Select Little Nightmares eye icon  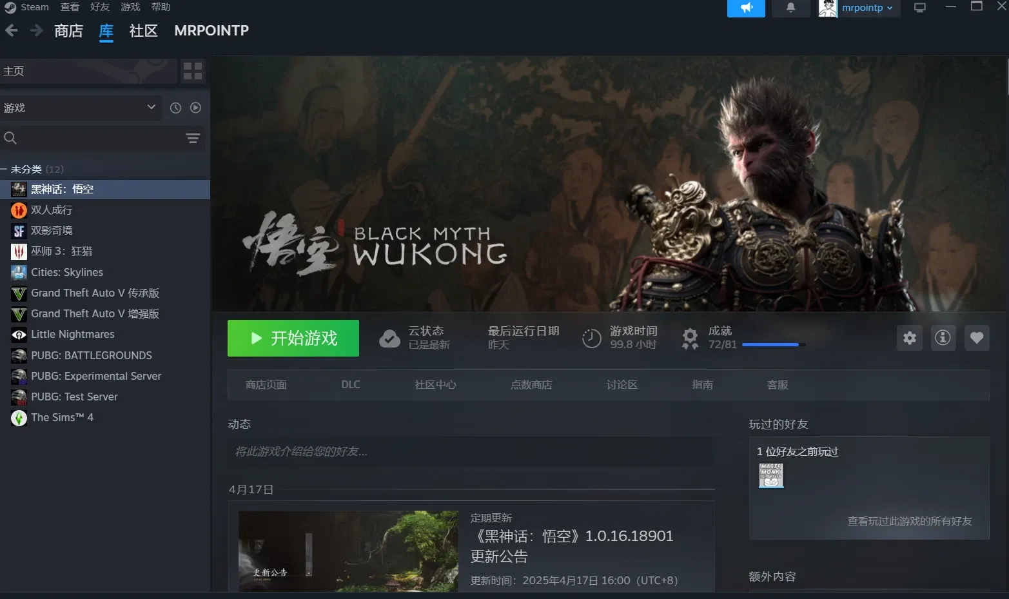point(19,334)
